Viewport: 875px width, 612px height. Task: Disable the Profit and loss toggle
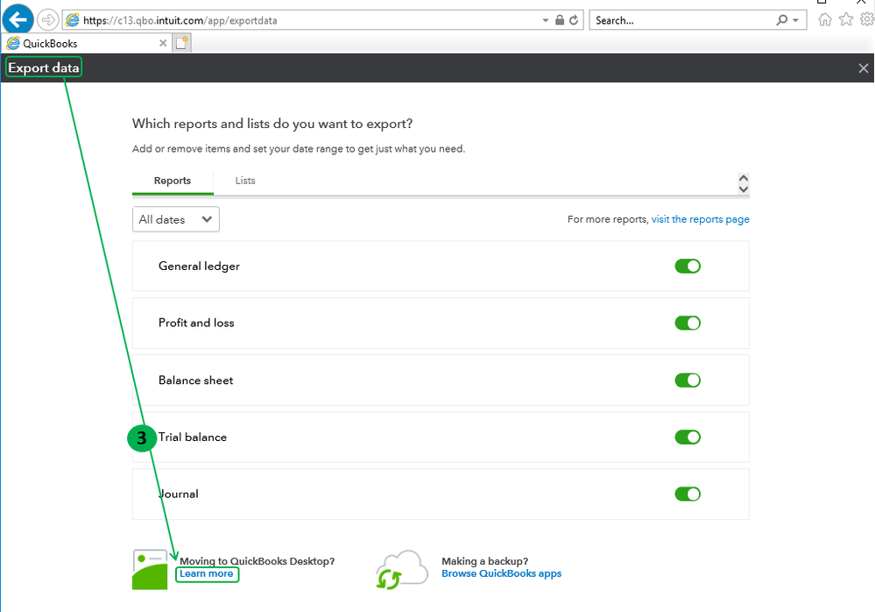coord(688,323)
